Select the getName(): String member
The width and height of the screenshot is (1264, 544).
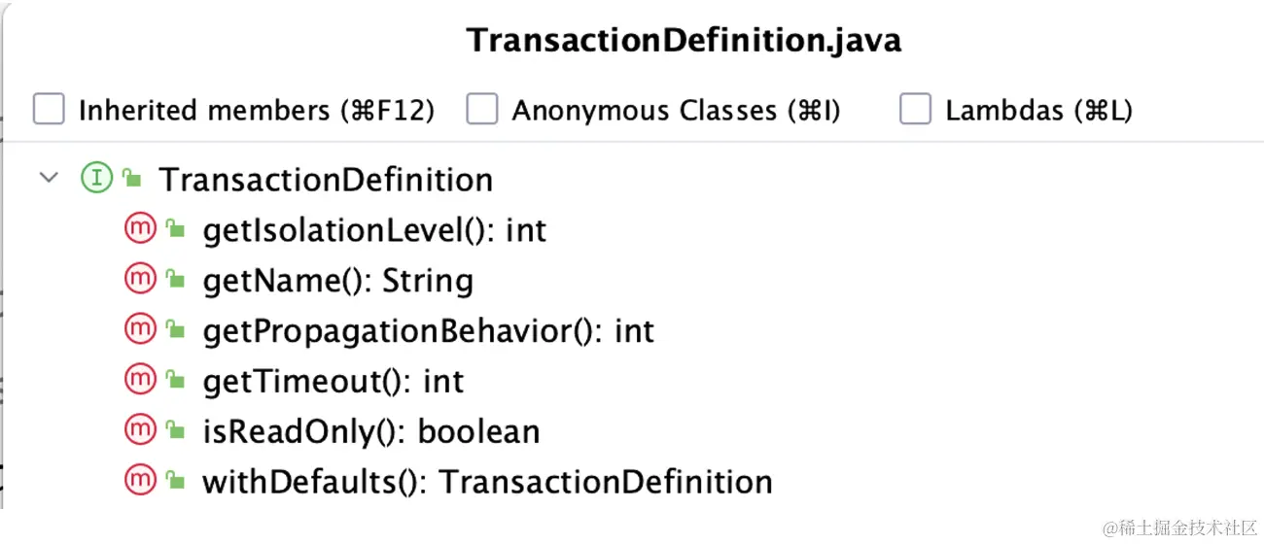coord(337,281)
